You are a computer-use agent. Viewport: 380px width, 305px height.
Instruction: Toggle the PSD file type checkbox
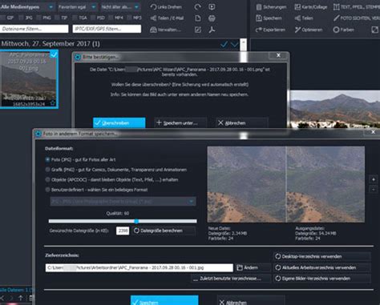pos(92,18)
